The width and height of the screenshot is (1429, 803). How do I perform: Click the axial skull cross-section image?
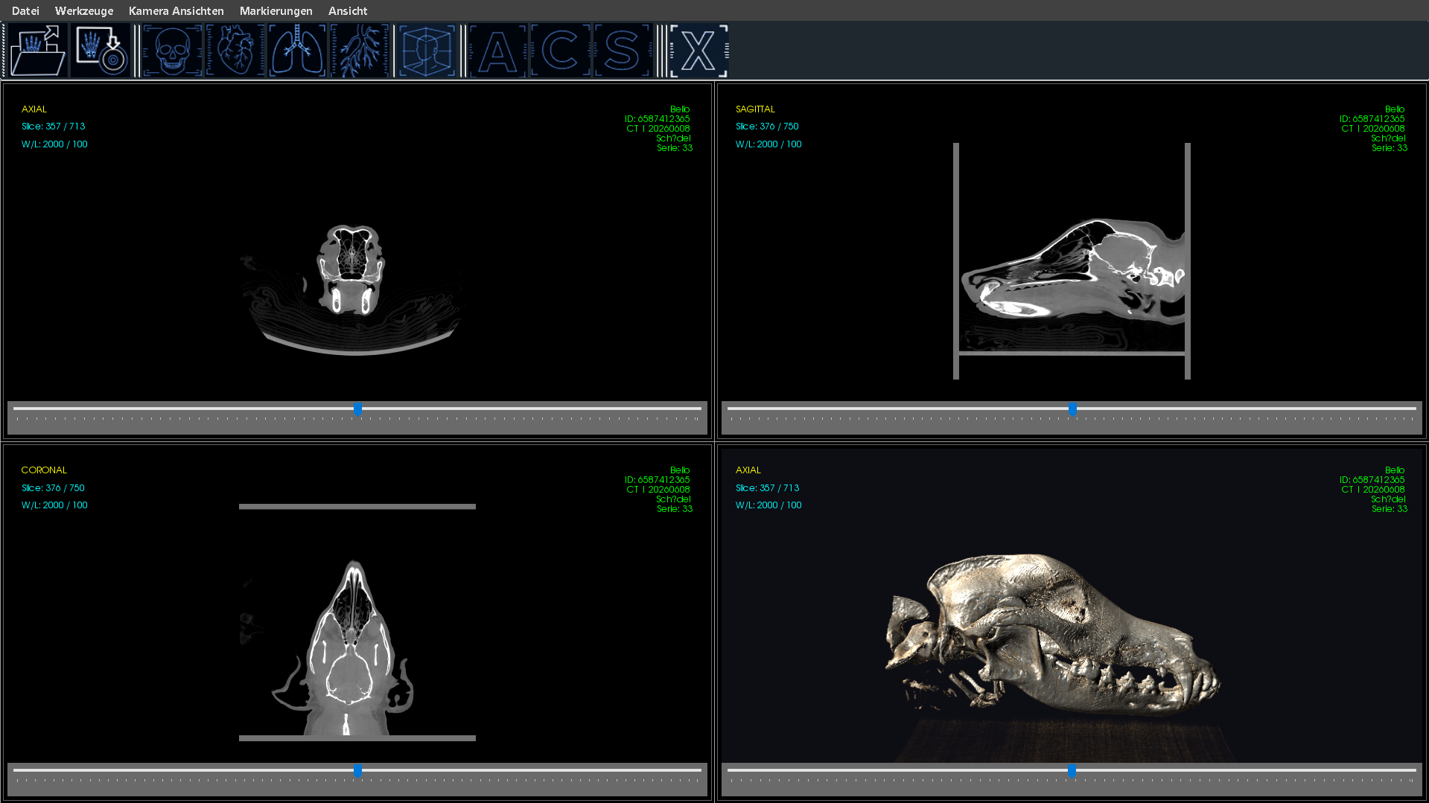pos(351,269)
